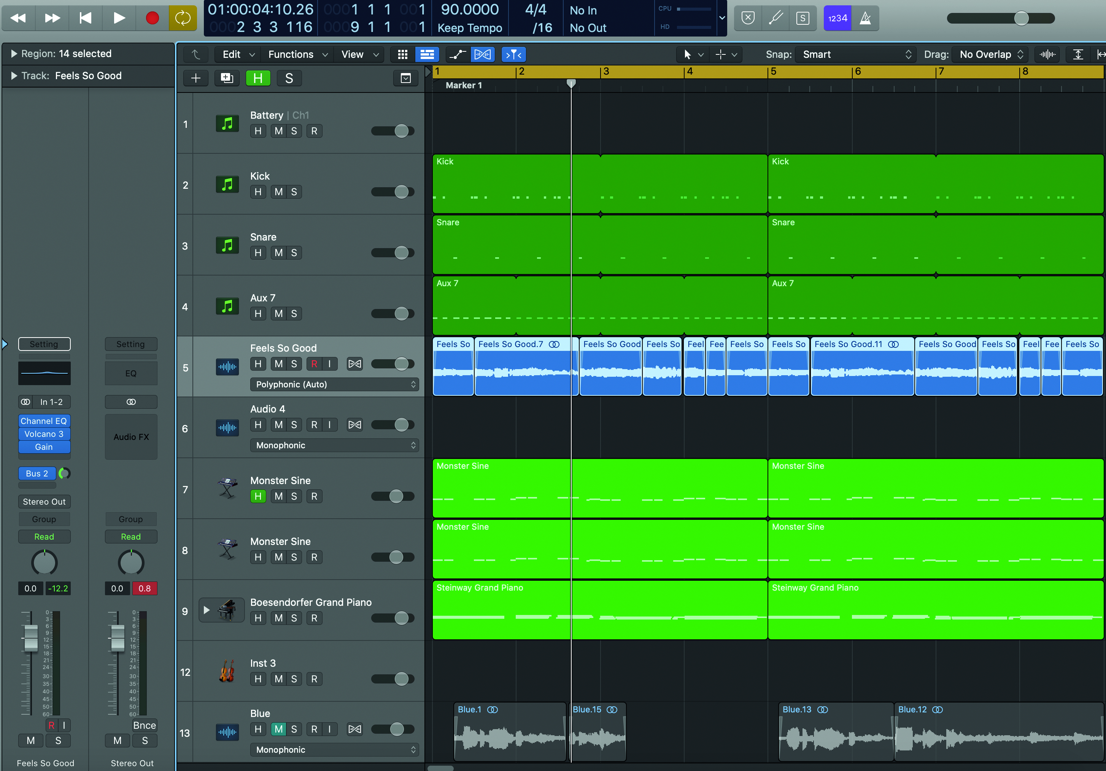Click the Bus 2 send button
Image resolution: width=1106 pixels, height=771 pixels.
[37, 473]
